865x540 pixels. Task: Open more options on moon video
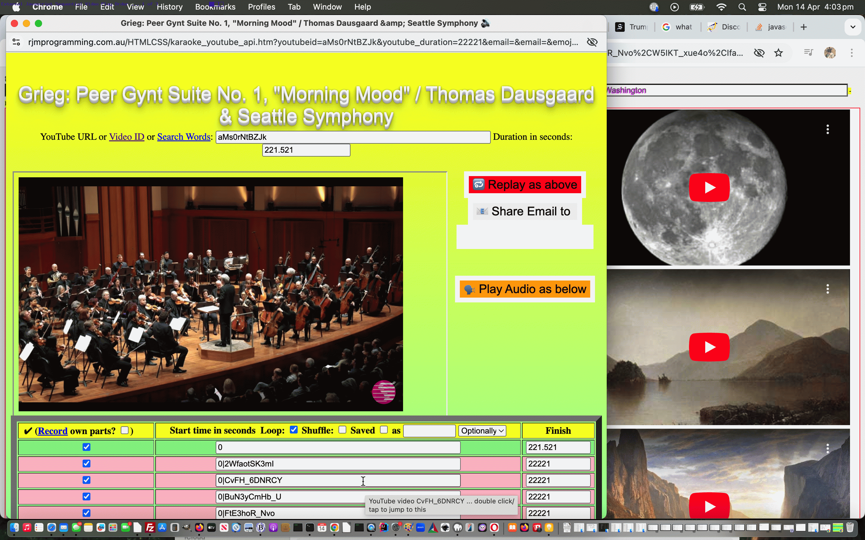click(828, 129)
